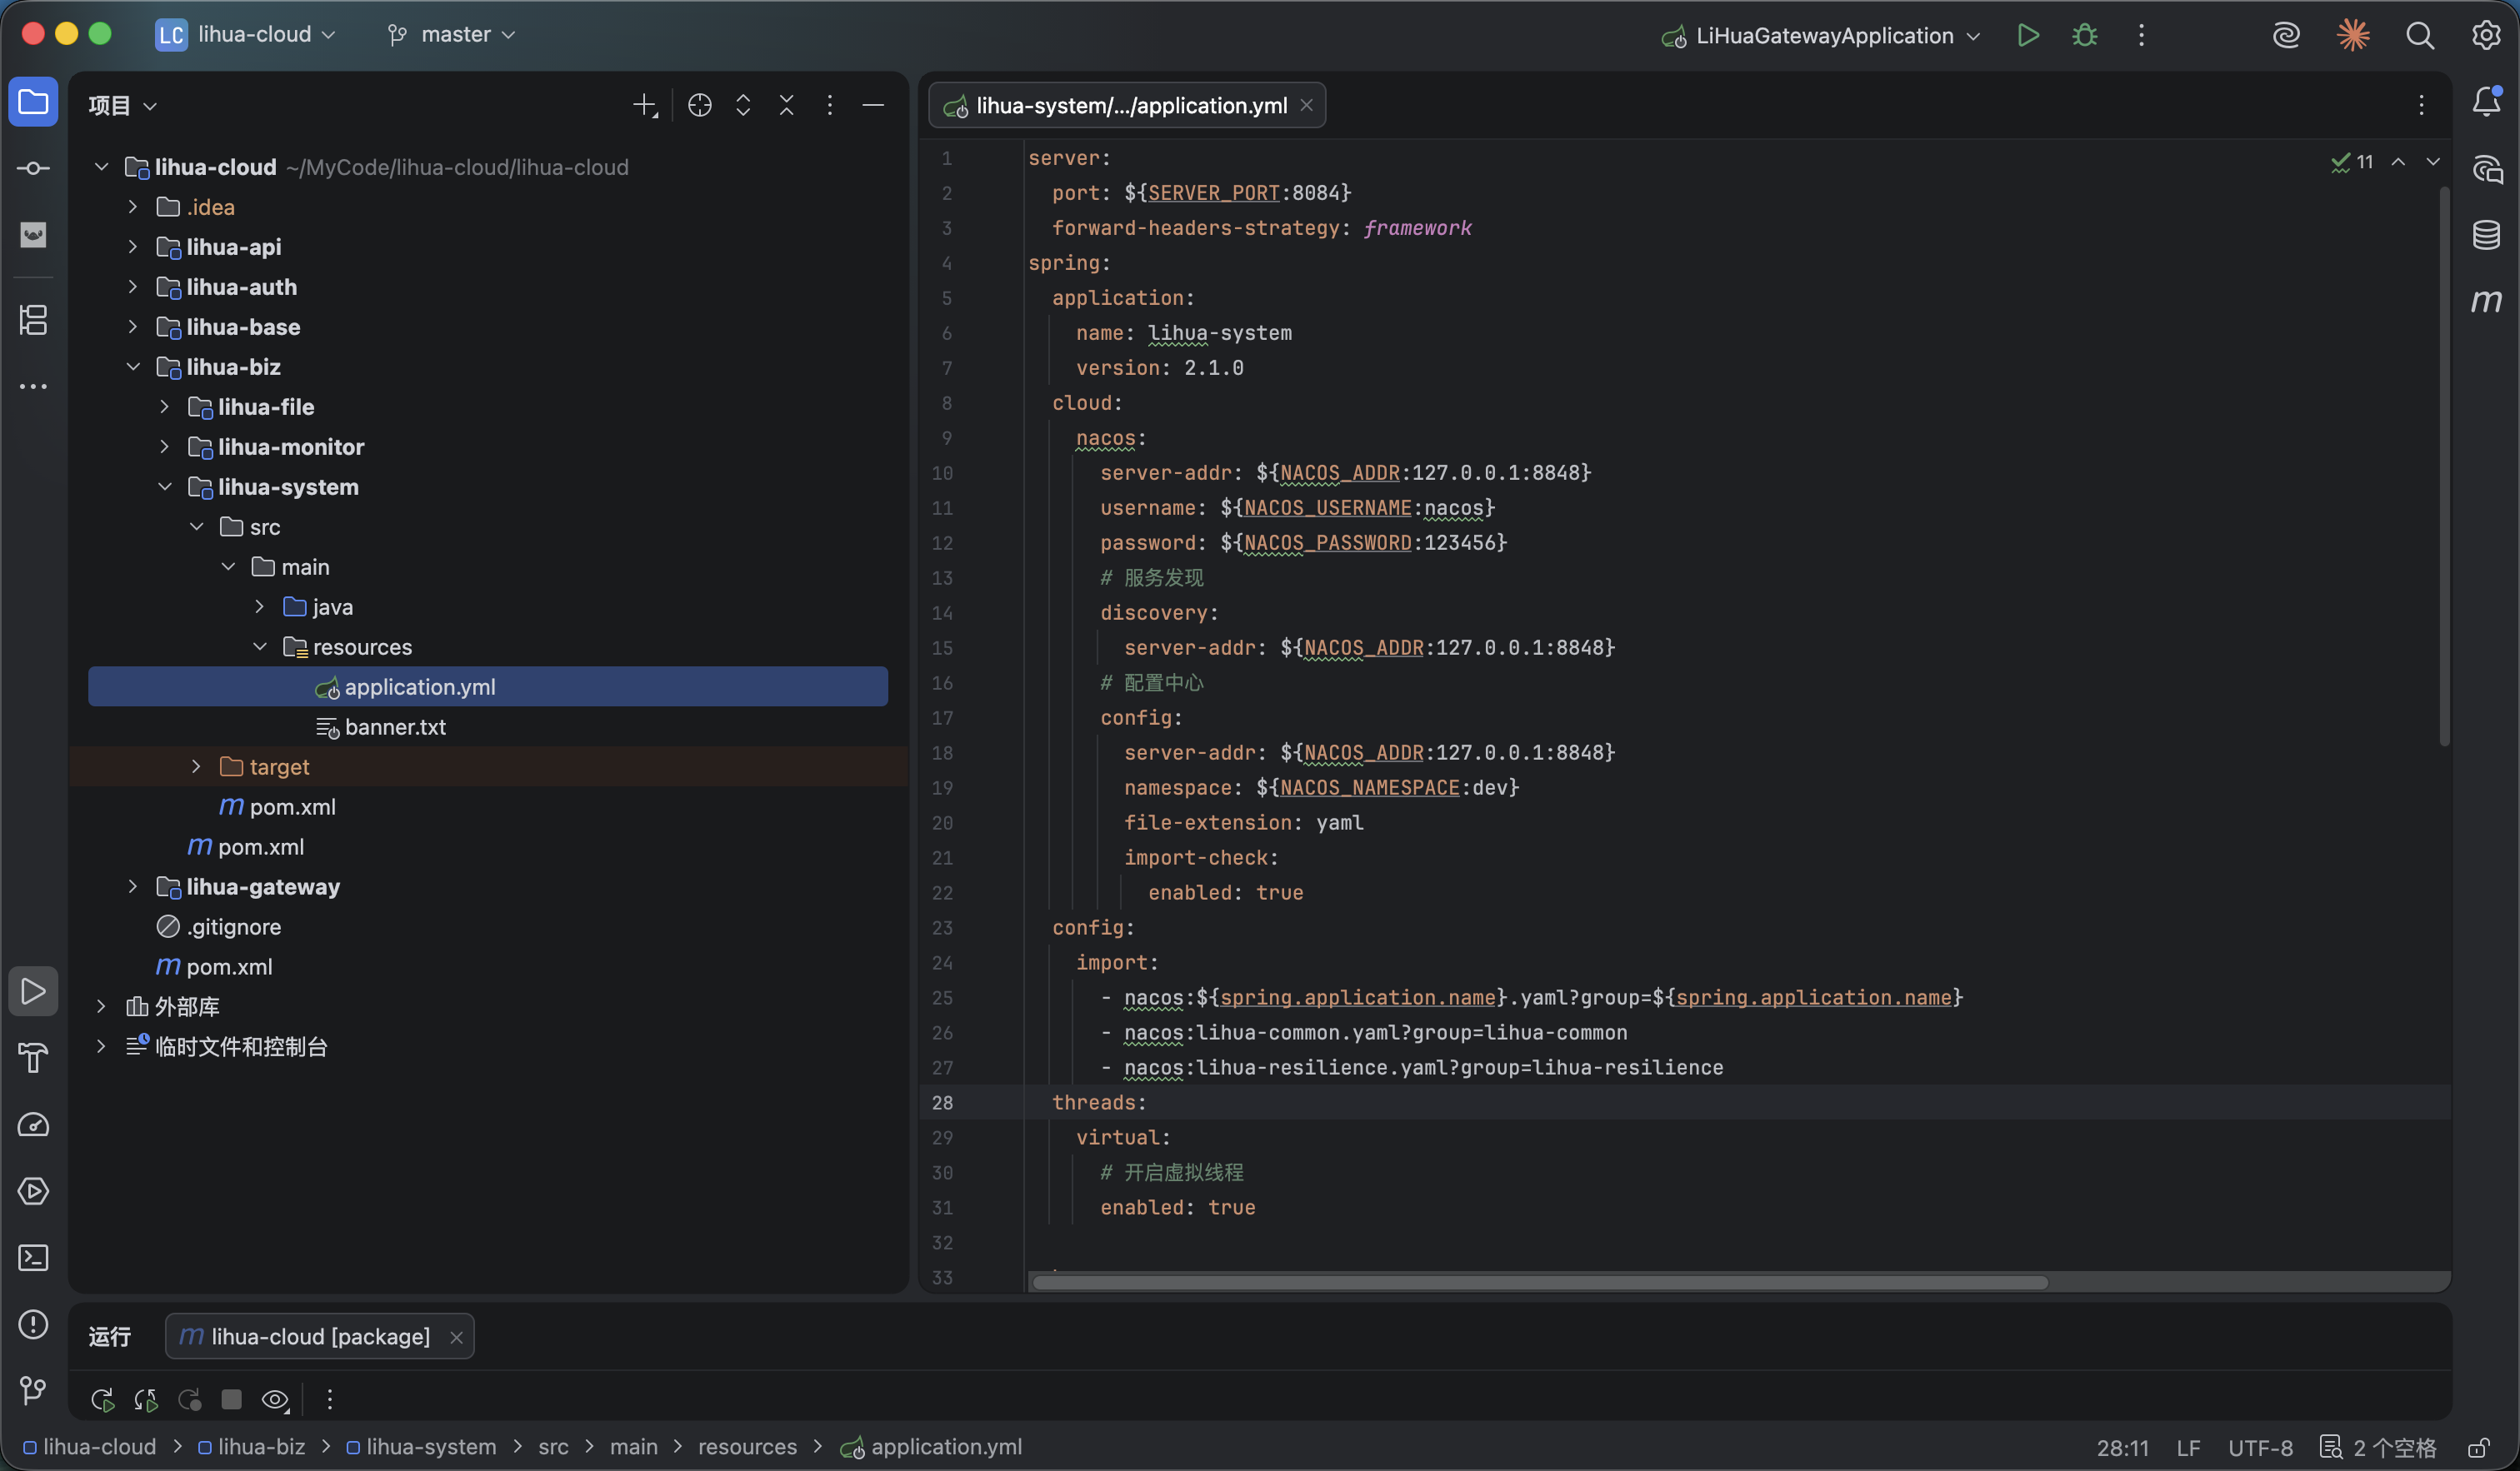Screen dimensions: 2520x1471
Task: Close the application.yml editor tab
Action: coord(1306,105)
